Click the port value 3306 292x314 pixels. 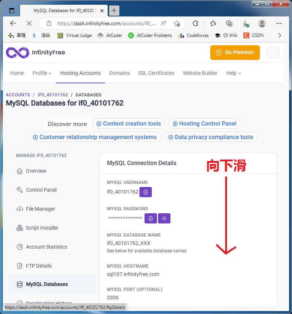coord(113,298)
